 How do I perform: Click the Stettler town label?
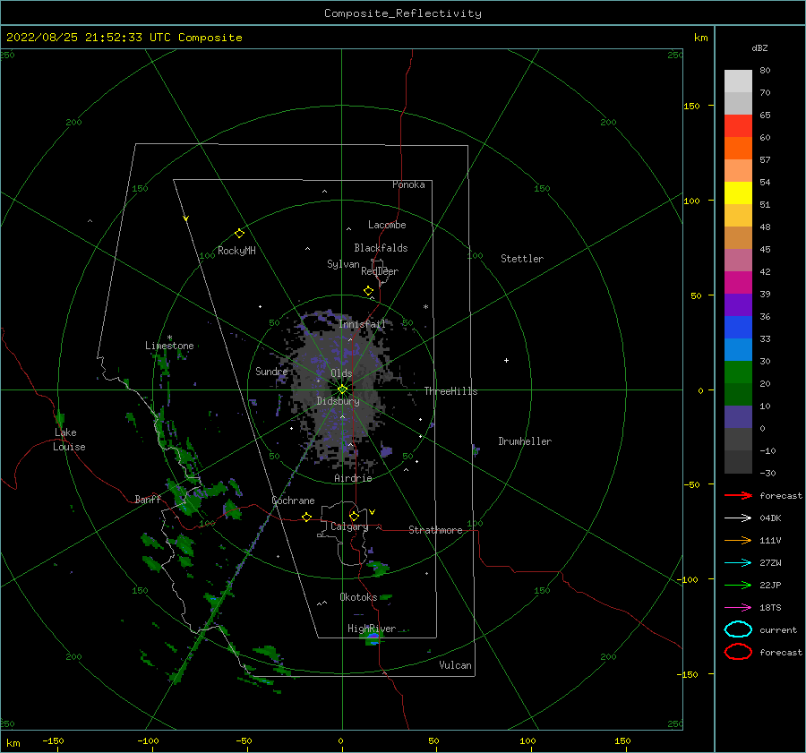pos(522,259)
